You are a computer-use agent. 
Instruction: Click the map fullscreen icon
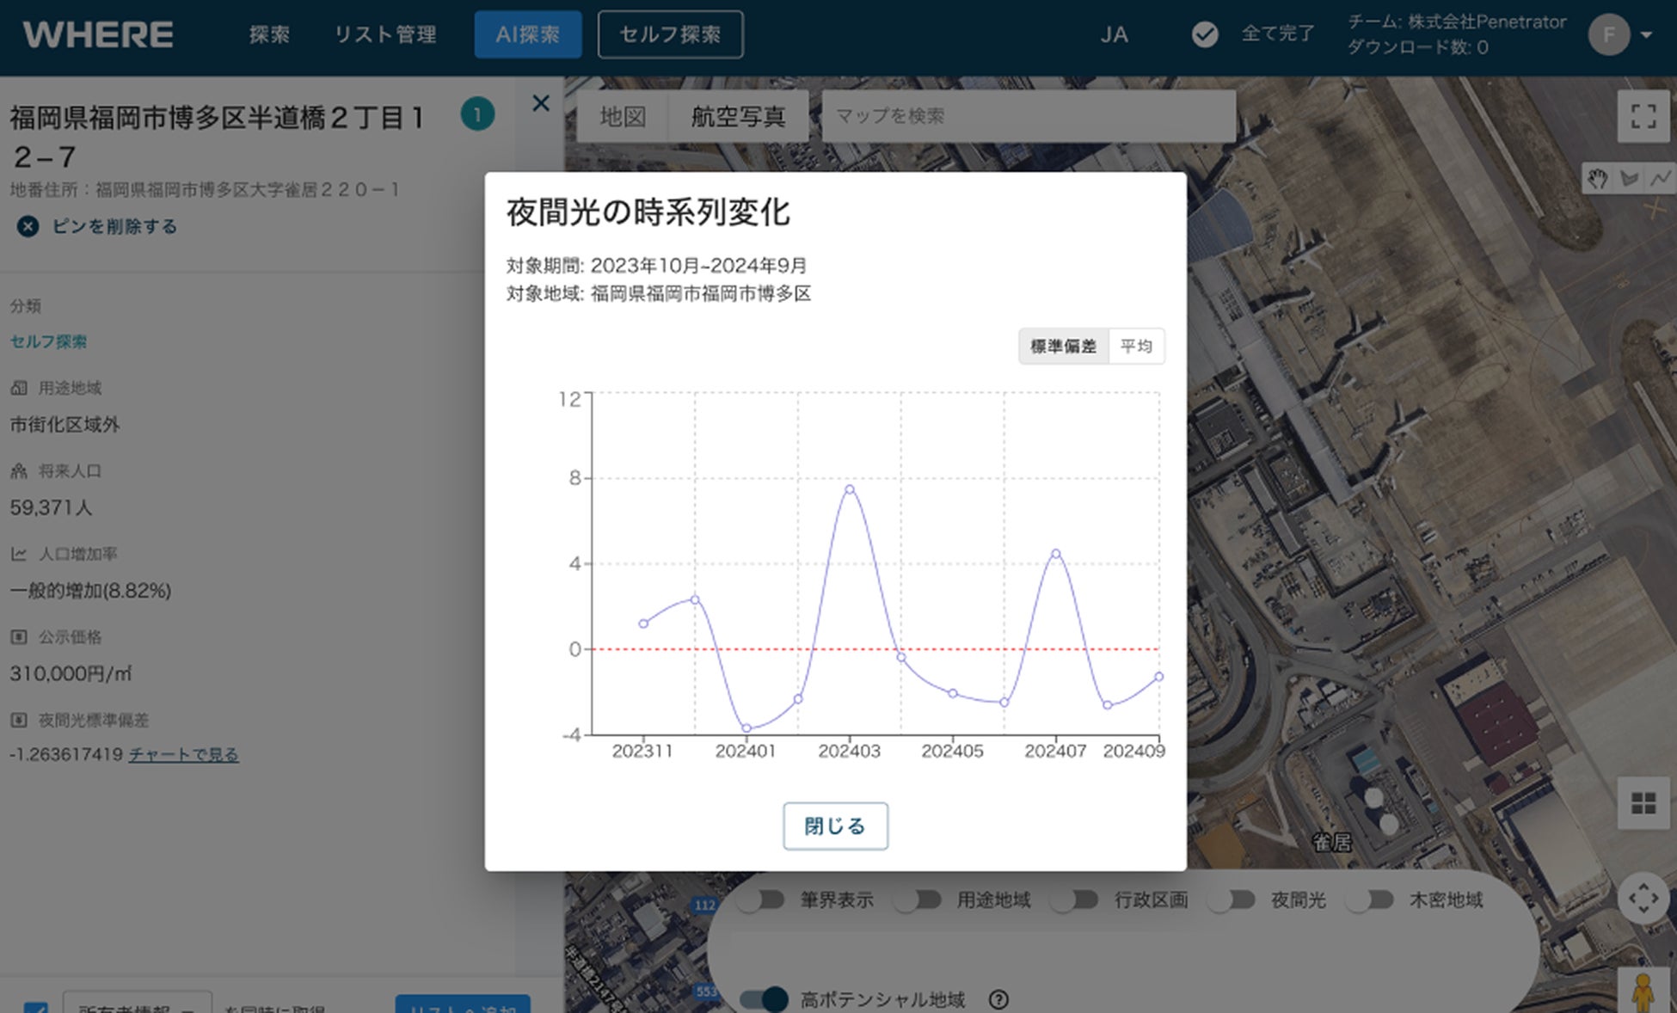pyautogui.click(x=1643, y=116)
